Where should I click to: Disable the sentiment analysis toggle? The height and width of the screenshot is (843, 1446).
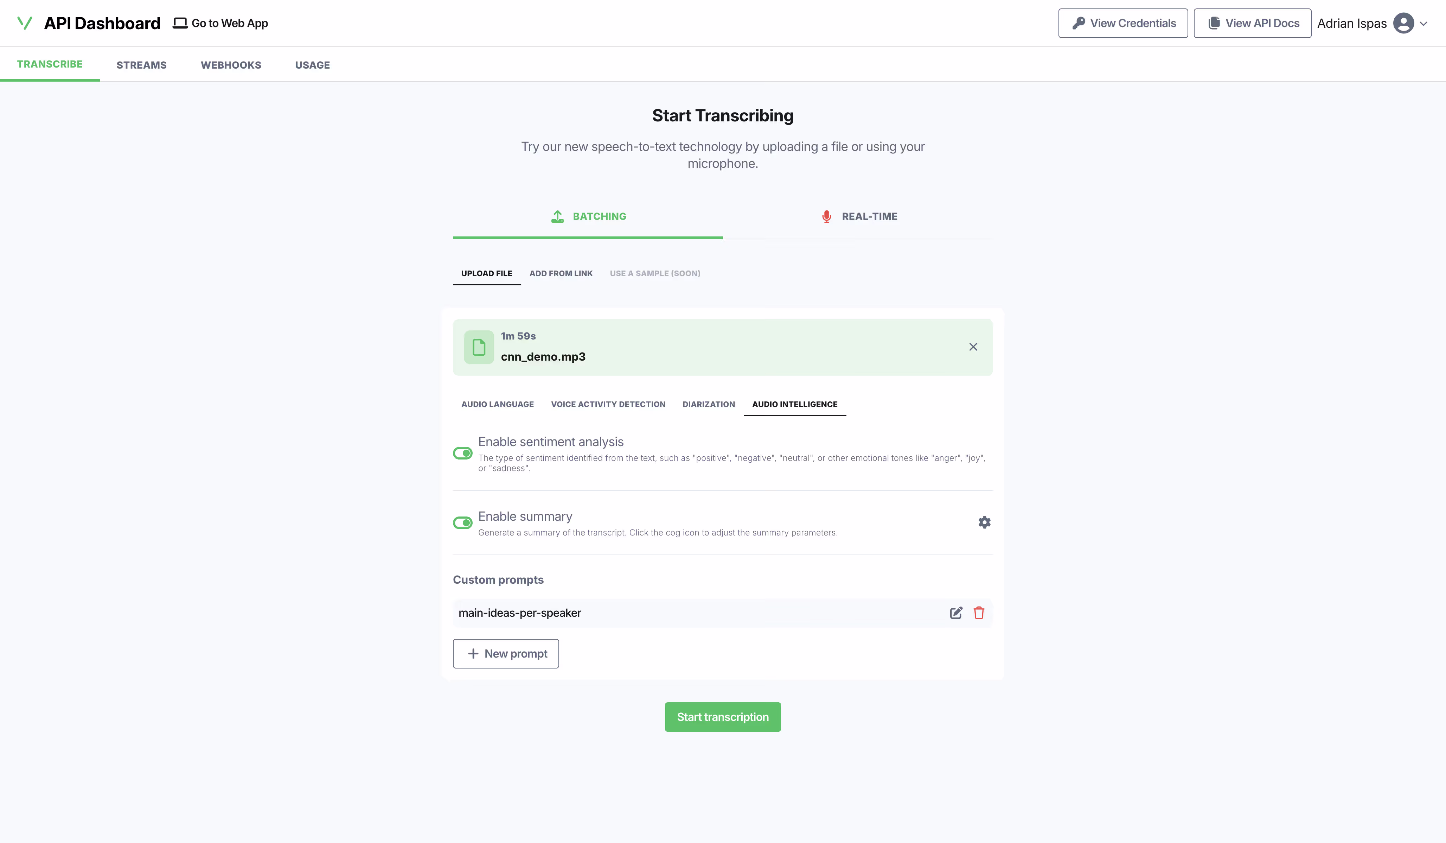pyautogui.click(x=462, y=453)
